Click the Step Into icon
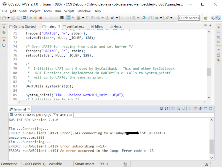 coord(46,18)
